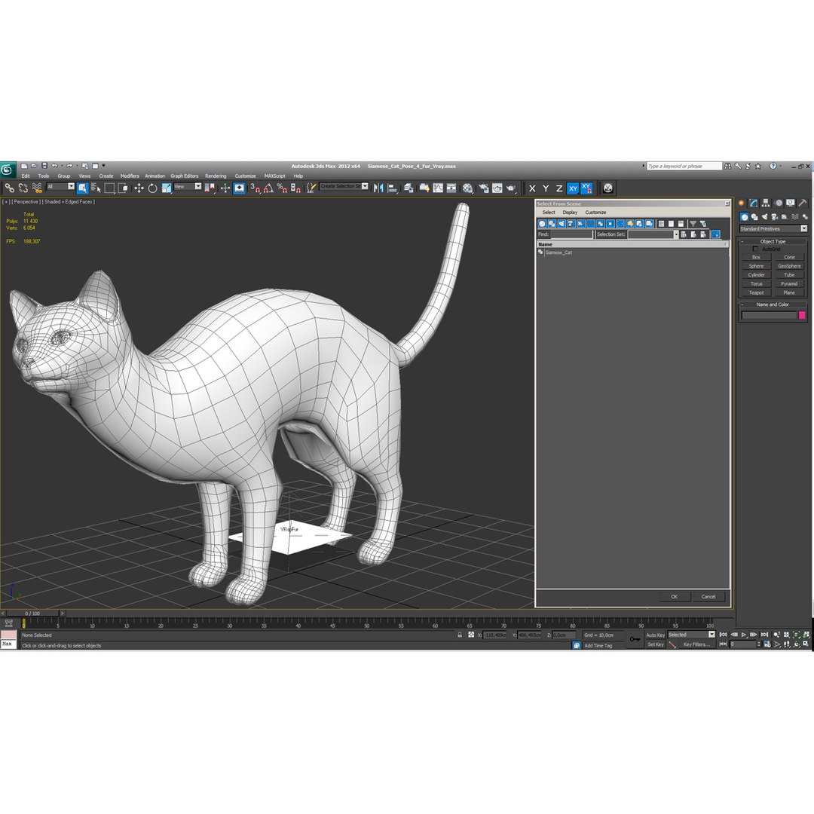Enable the AutoGrid checkbox
This screenshot has height=814, width=814.
(755, 249)
